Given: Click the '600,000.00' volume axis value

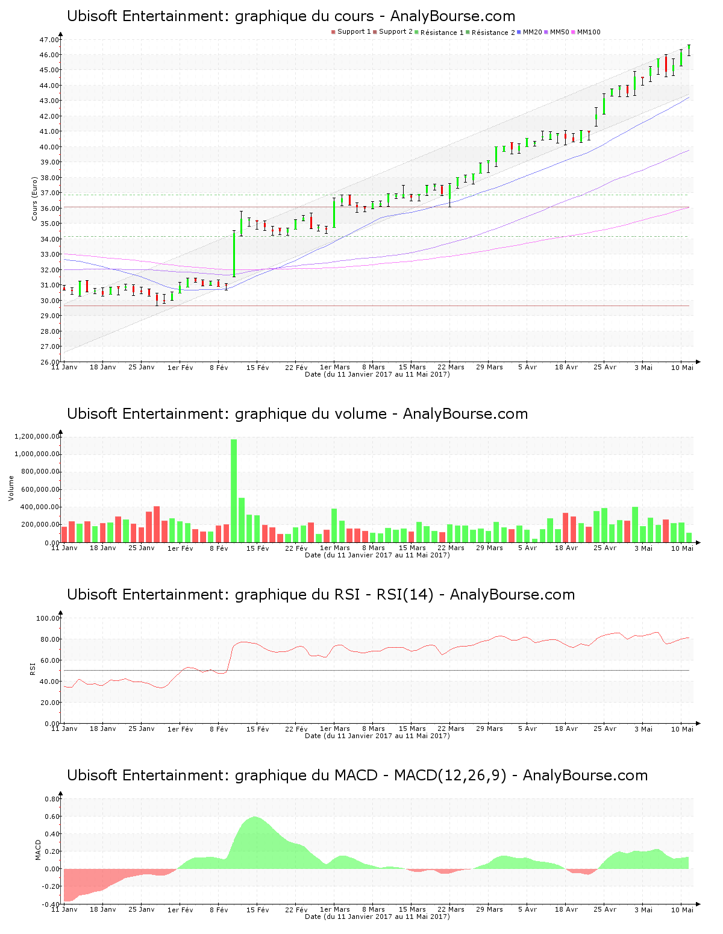Looking at the screenshot, I should coord(41,489).
